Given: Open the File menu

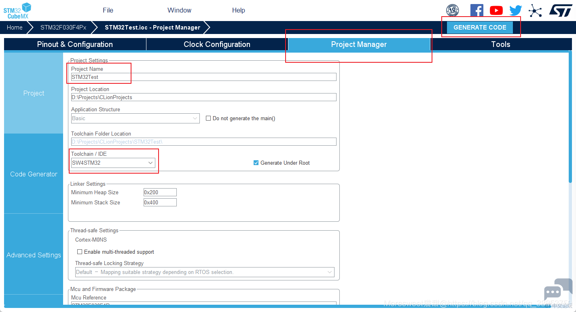Looking at the screenshot, I should [108, 11].
